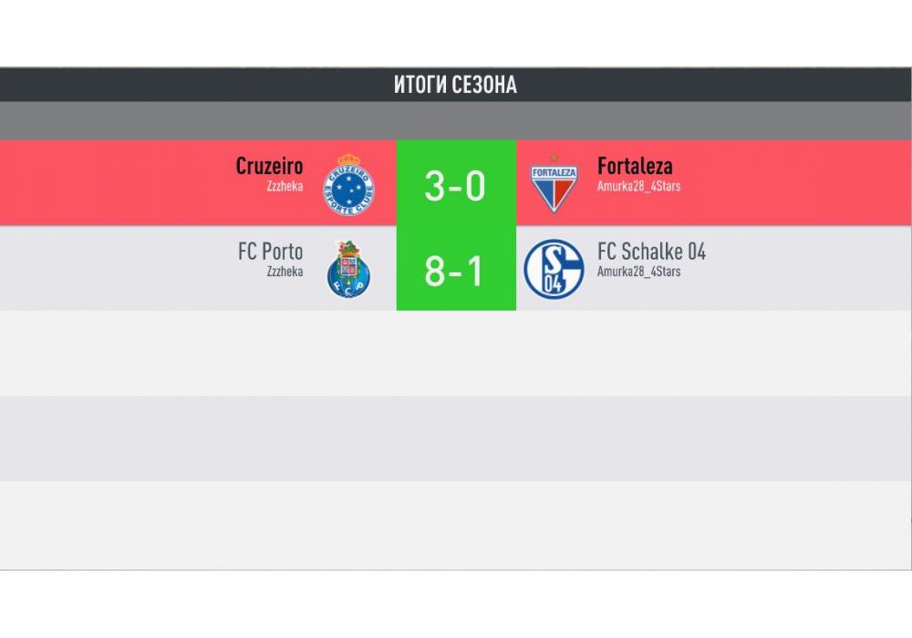
Task: Click the Fortaleza club crest
Action: click(554, 184)
